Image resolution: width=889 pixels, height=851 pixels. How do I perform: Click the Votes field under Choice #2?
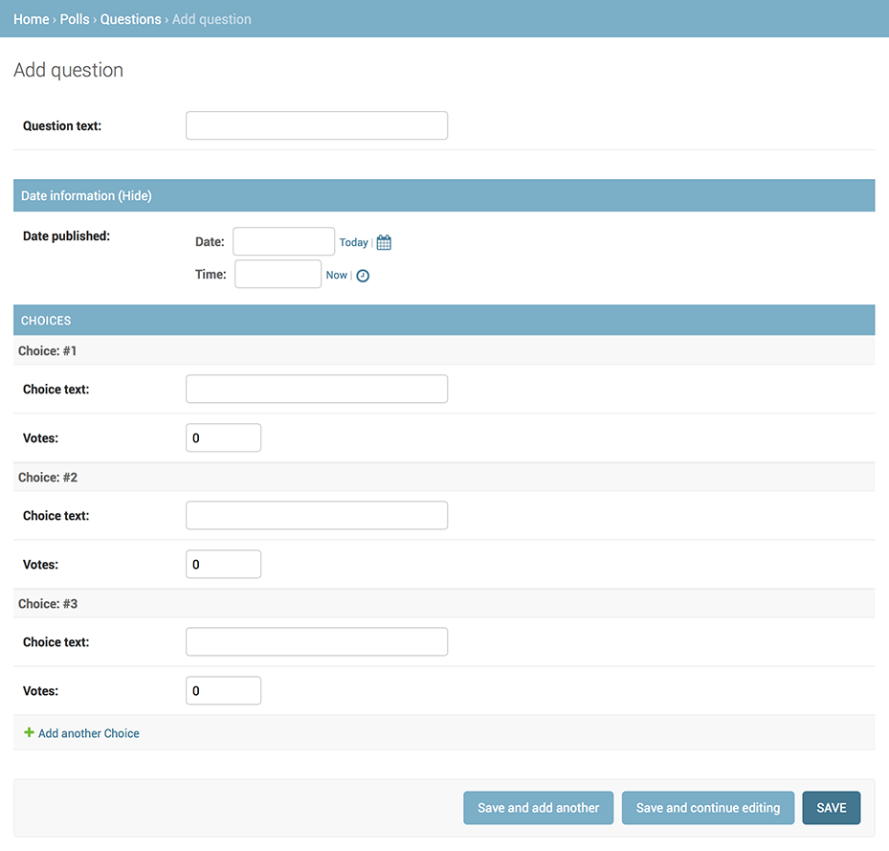pos(223,564)
